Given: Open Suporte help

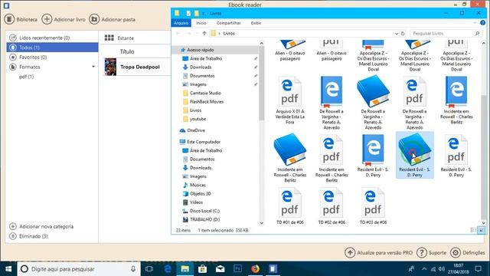Looking at the screenshot, I should [431, 252].
